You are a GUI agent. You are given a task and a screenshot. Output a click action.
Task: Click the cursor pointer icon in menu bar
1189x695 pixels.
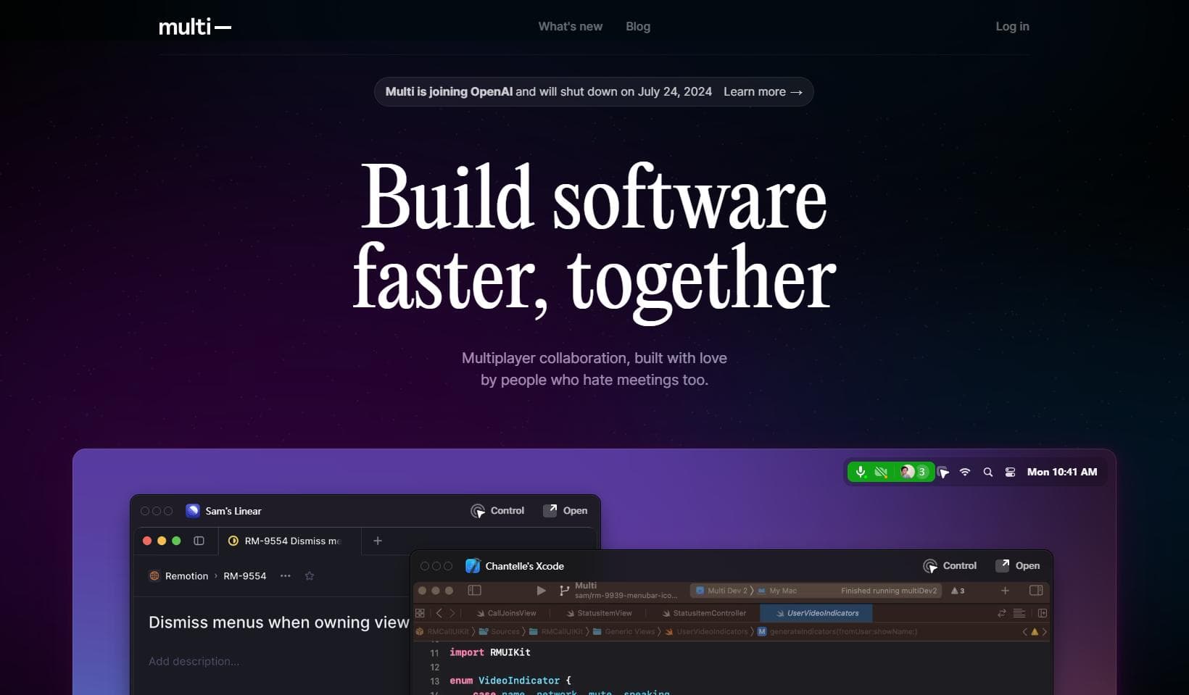[943, 473]
